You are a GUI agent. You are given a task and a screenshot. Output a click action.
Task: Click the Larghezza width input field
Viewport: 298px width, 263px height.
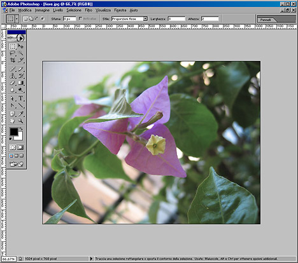tap(176, 19)
